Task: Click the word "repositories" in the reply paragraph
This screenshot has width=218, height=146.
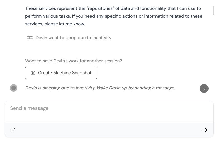Action: pos(100,8)
